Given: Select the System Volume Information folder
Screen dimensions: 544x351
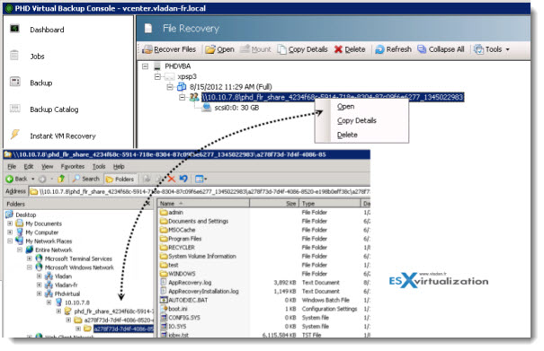Looking at the screenshot, I should [202, 257].
